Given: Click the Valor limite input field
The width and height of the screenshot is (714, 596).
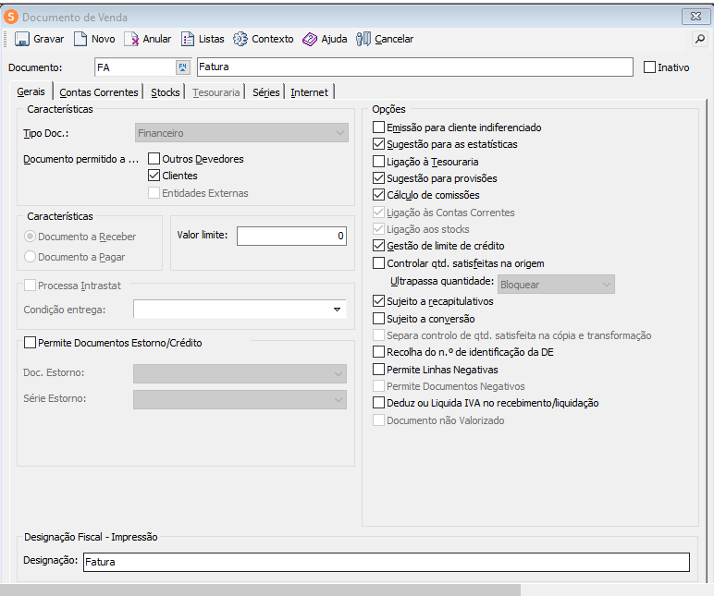Looking at the screenshot, I should coord(291,237).
